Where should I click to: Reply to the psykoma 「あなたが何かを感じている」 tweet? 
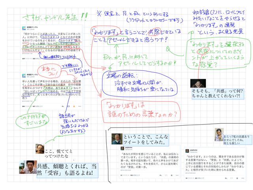point(160,175)
